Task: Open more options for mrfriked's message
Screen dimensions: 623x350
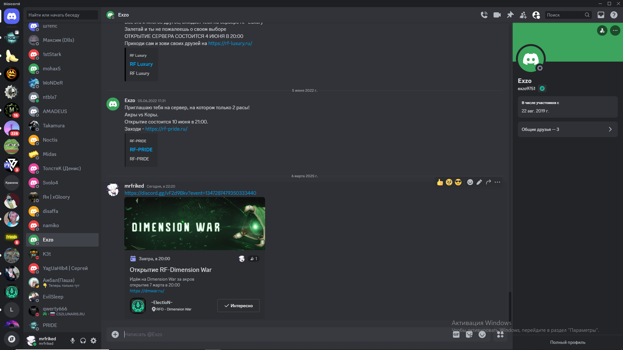Action: point(497,182)
